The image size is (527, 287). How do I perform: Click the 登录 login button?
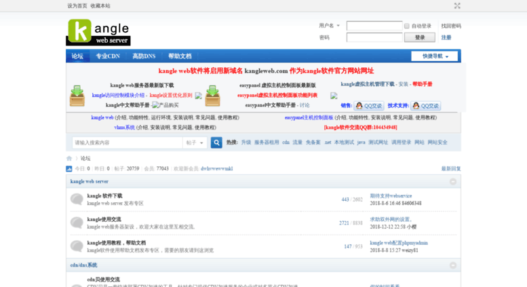pos(419,37)
